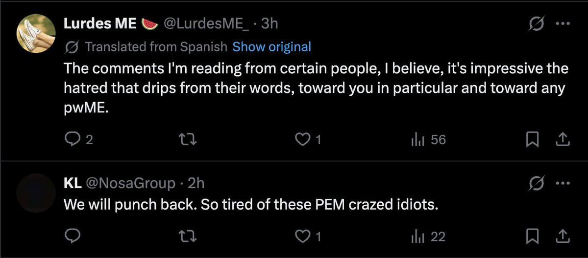Open the @NosaGroup handle link
The image size is (588, 258).
pos(130,183)
